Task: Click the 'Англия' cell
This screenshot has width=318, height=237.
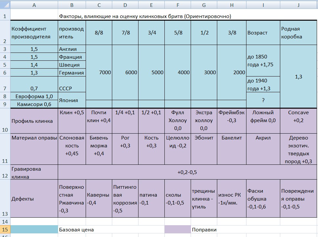Action: [x=72, y=49]
